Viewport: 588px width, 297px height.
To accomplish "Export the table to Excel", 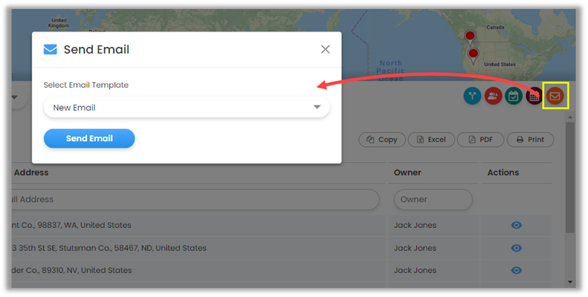I will coord(432,139).
